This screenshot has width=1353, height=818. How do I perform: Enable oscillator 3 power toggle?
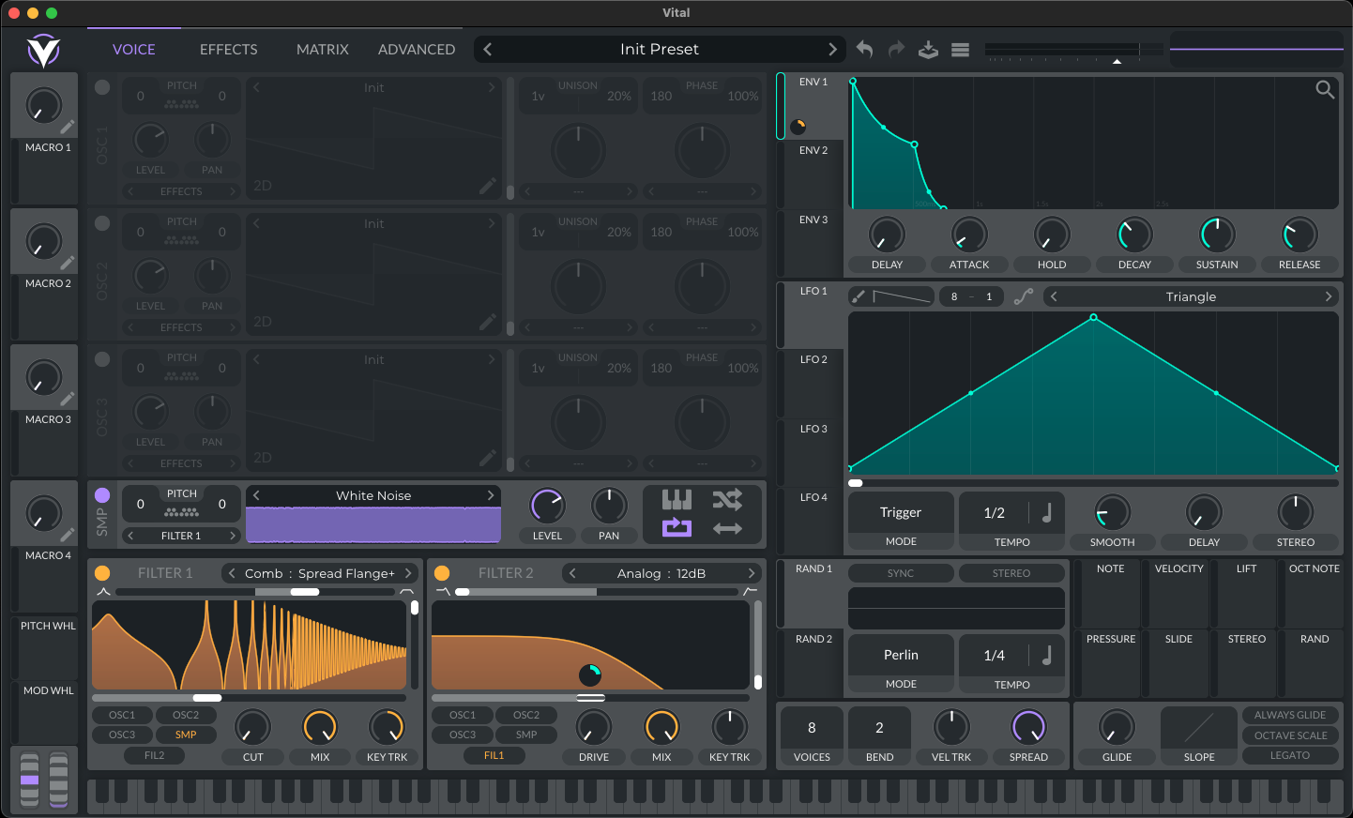pos(102,359)
